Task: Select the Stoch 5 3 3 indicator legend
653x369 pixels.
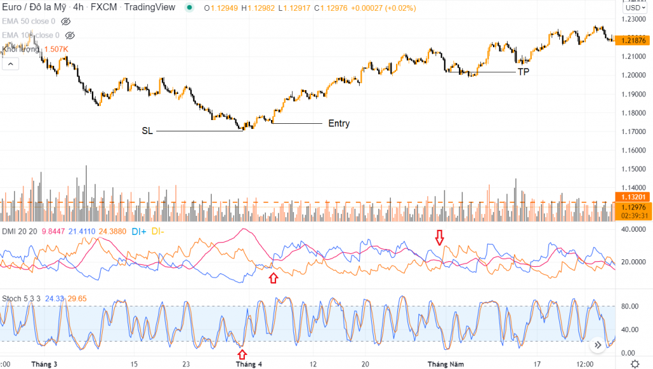Action: [22, 297]
